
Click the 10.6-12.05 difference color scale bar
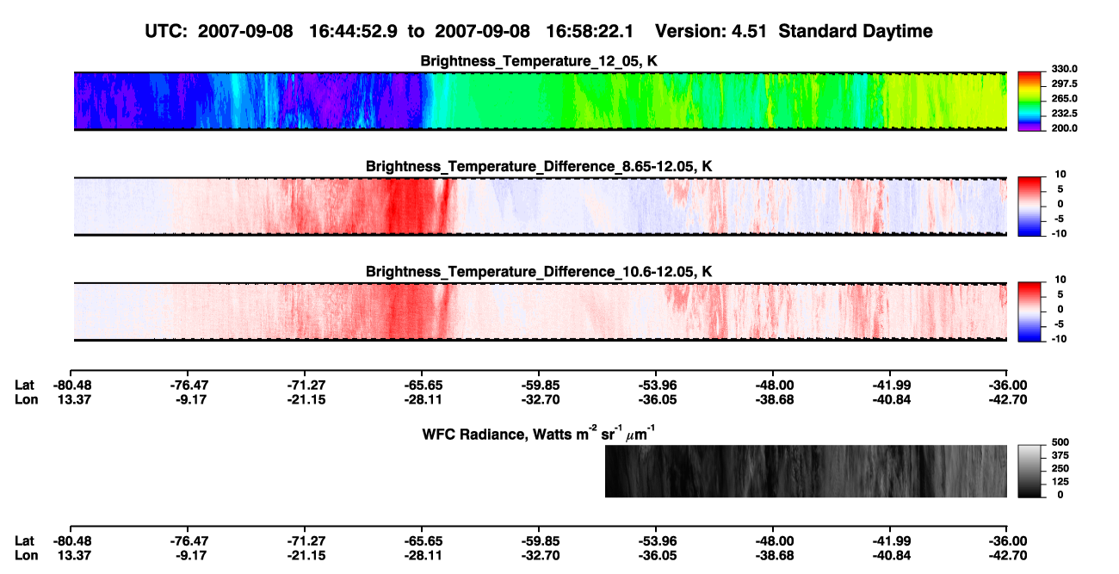pyautogui.click(x=1031, y=312)
